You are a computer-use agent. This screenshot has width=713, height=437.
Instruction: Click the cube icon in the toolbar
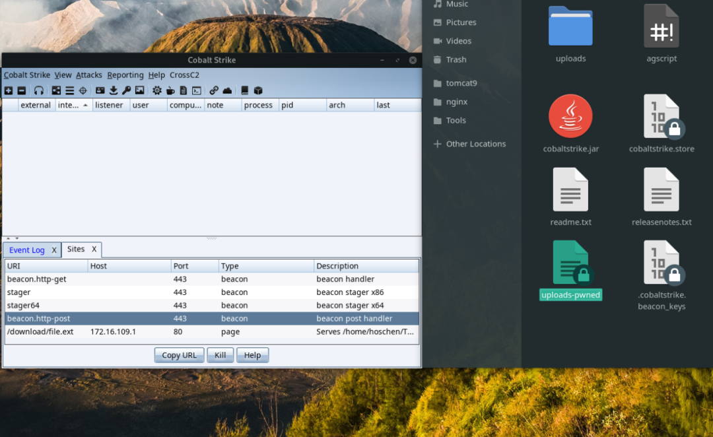click(x=258, y=90)
